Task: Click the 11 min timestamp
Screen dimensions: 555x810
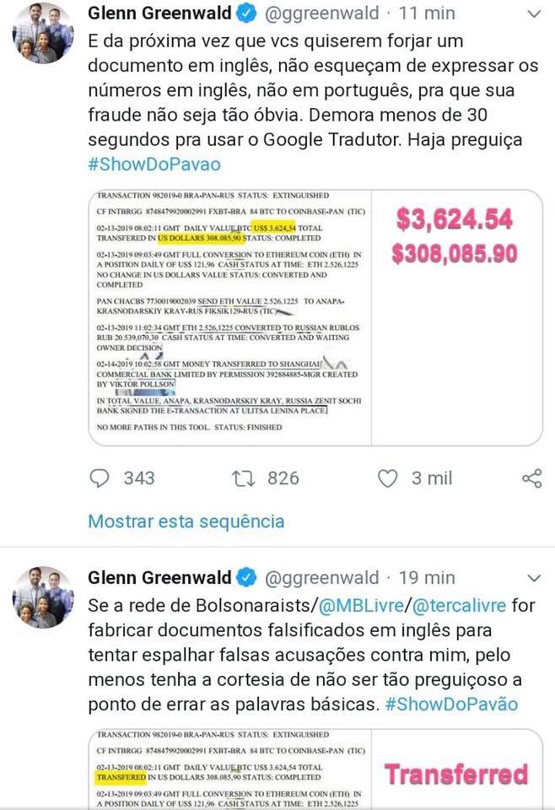Action: coord(427,13)
